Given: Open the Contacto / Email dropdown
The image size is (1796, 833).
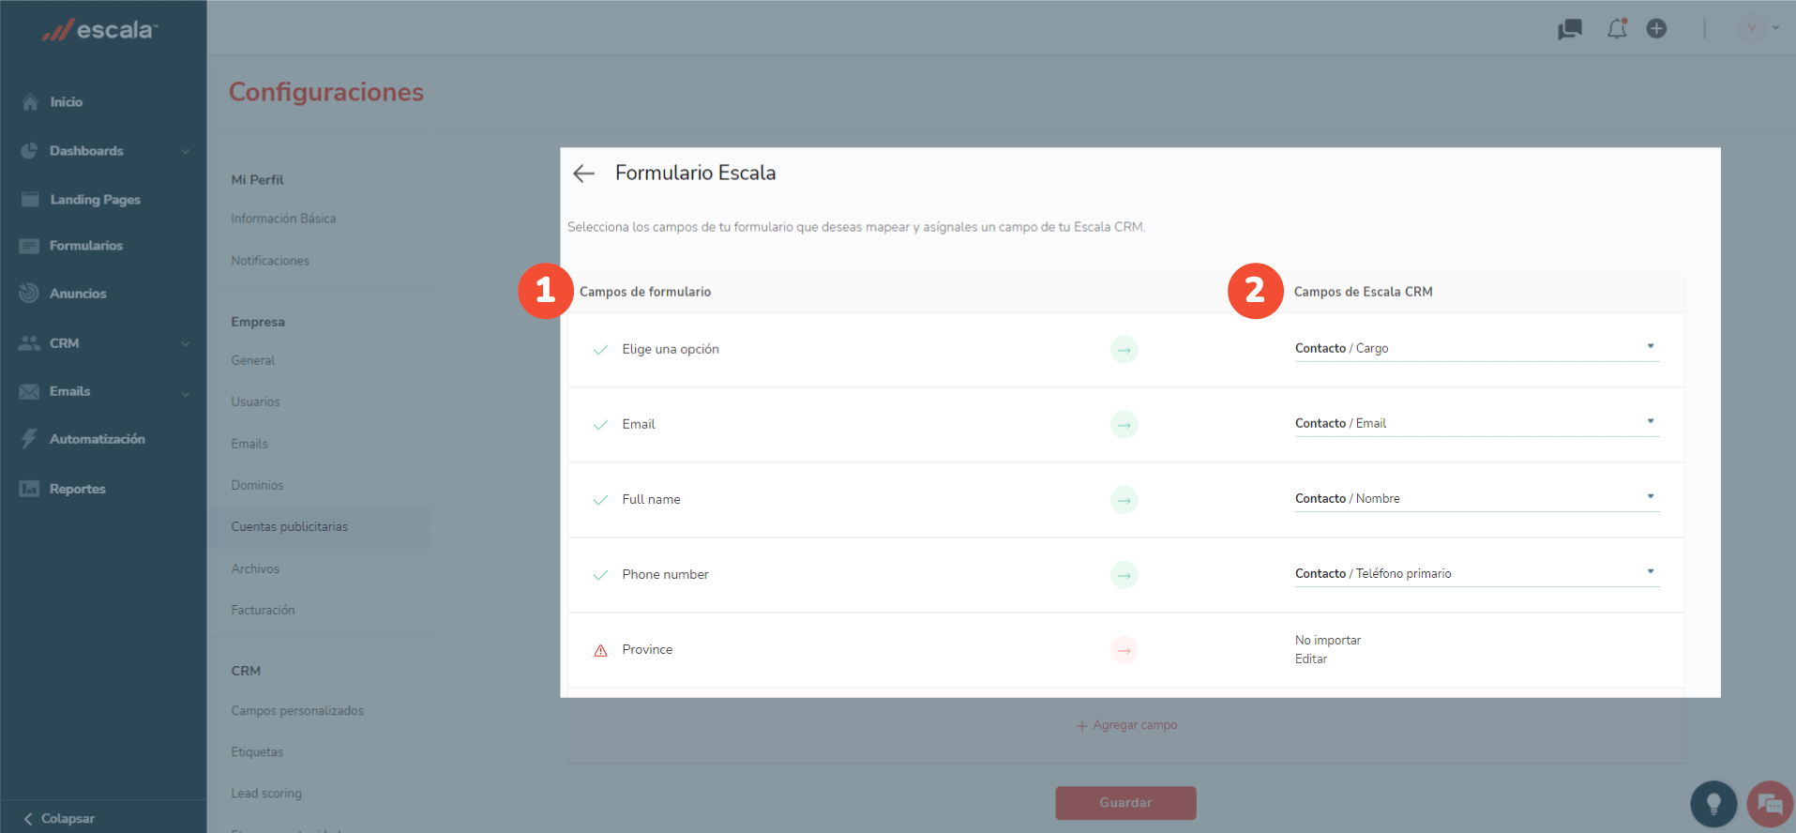Looking at the screenshot, I should (1477, 423).
